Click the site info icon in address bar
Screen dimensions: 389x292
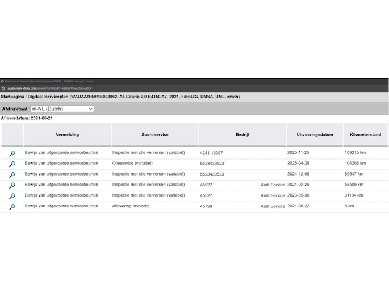(x=3, y=89)
